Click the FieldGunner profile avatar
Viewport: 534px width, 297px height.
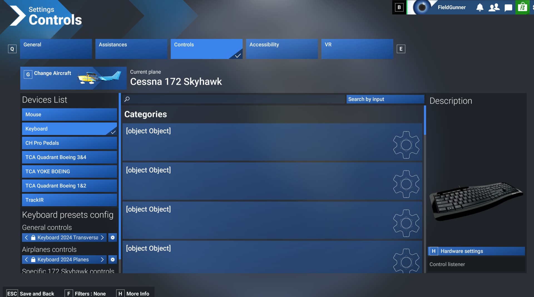pos(422,7)
